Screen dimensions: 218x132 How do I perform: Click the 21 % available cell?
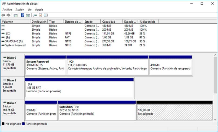pyautogui.click(x=142, y=45)
